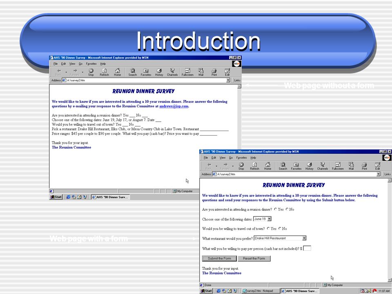Open Search icon in the back survey window
The width and height of the screenshot is (392, 294).
click(132, 72)
